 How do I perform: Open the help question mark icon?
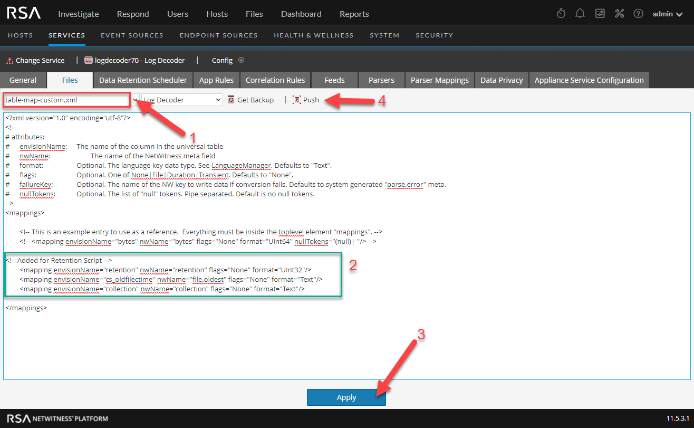[x=638, y=14]
